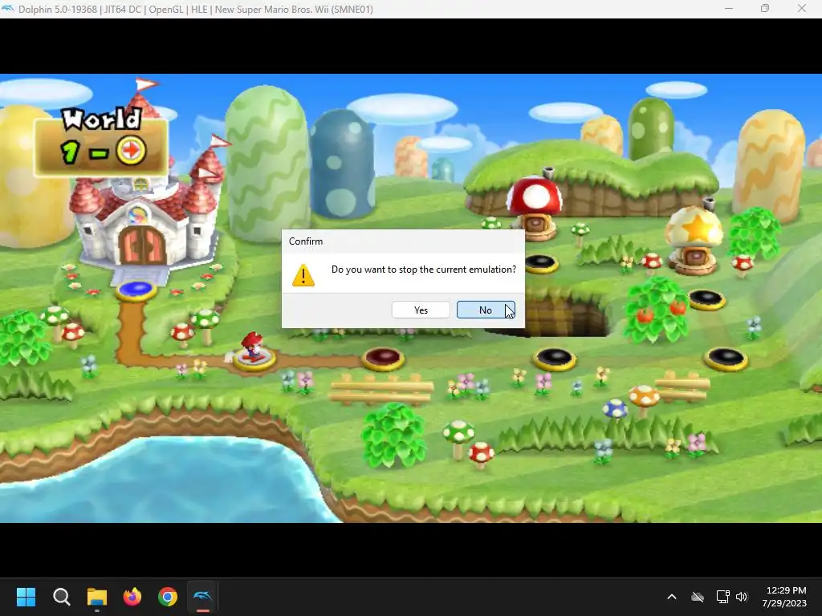The height and width of the screenshot is (616, 822).
Task: Launch Firefox from the taskbar
Action: point(132,597)
